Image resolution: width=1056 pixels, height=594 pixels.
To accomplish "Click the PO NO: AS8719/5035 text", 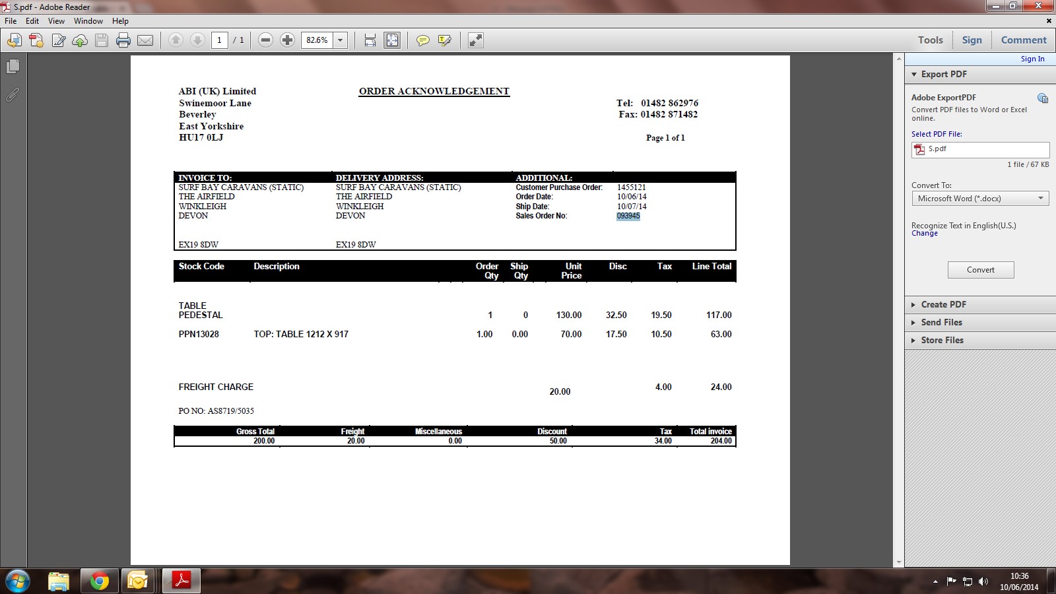I will 216,411.
